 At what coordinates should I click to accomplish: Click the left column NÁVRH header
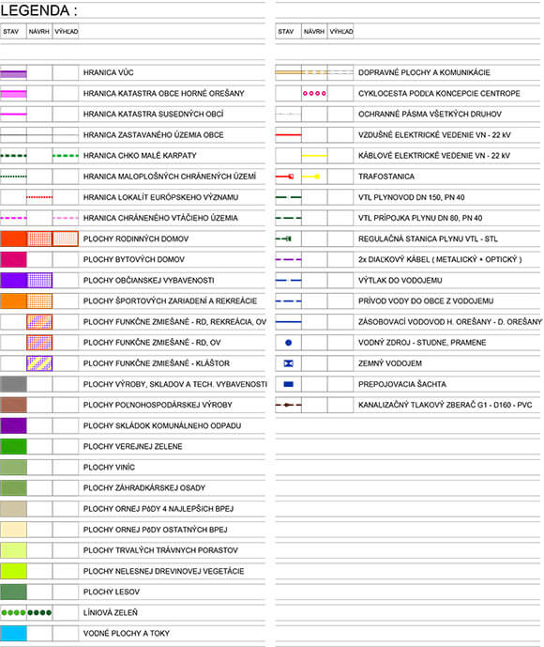tap(38, 31)
